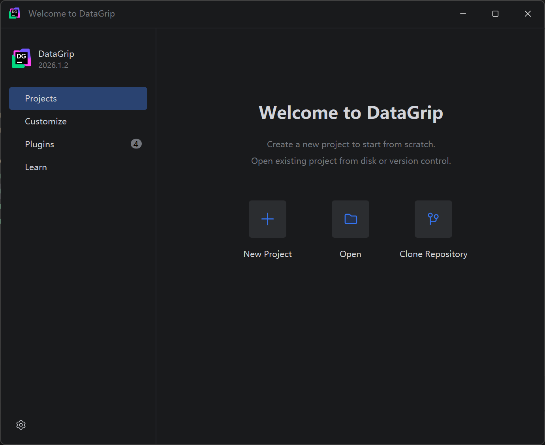The image size is (545, 445).
Task: Click the version number 2026.1.2
Action: tap(53, 66)
